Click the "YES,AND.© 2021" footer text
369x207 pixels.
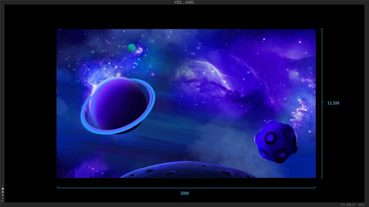[352, 205]
